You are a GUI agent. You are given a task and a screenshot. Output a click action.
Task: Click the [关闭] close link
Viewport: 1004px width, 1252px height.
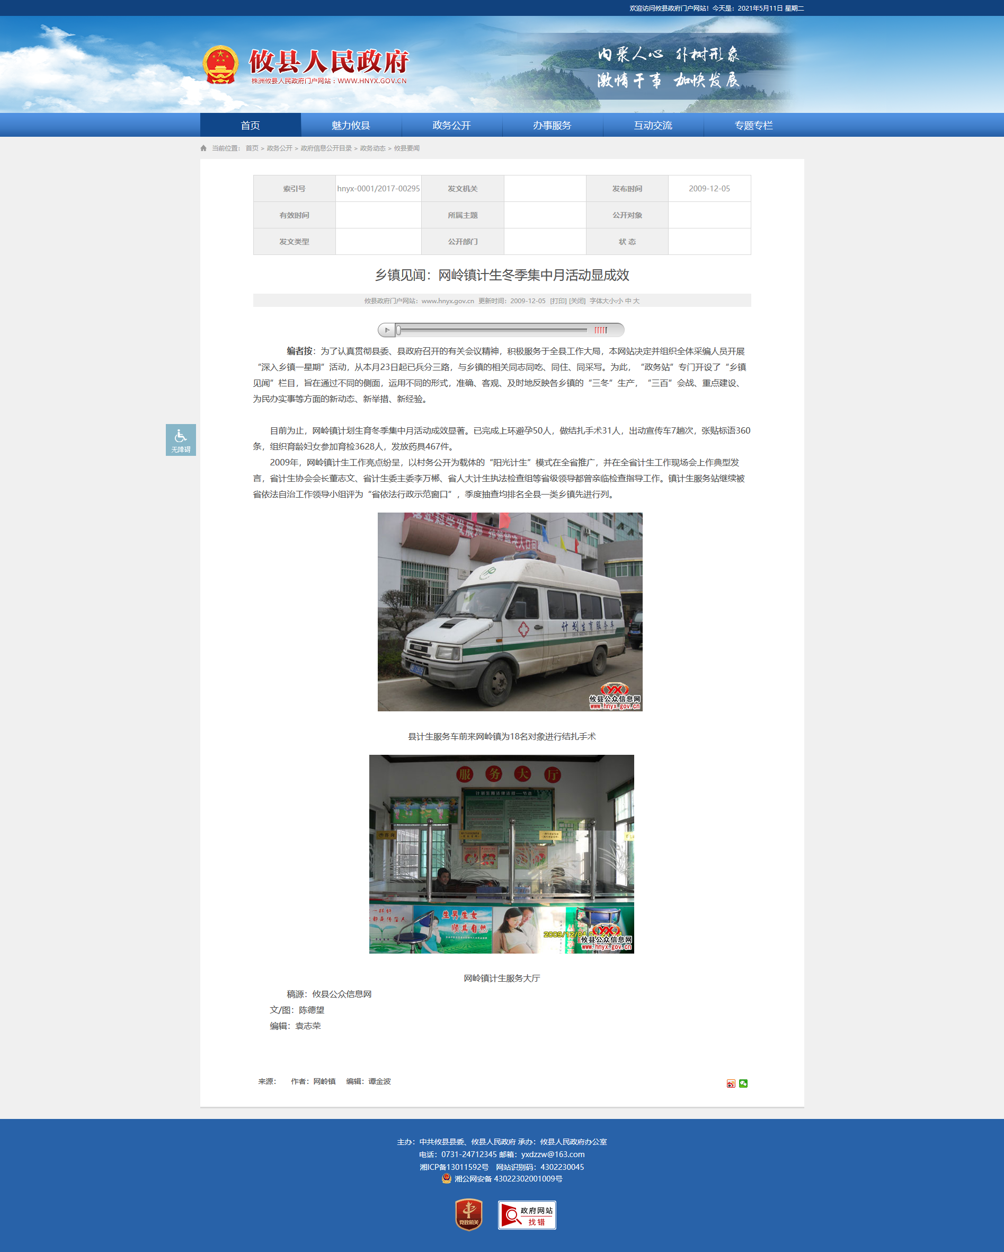pos(577,301)
